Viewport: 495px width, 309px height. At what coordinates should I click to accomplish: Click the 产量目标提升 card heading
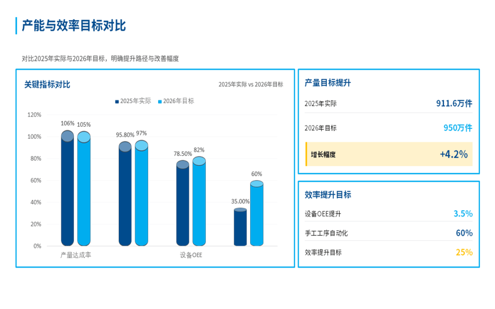pyautogui.click(x=328, y=83)
